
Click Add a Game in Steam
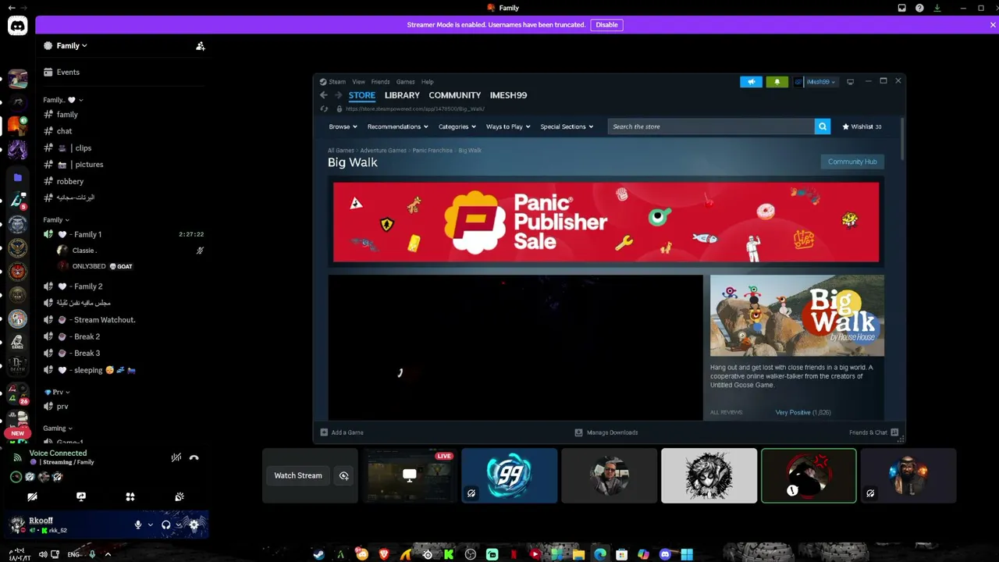click(x=342, y=432)
